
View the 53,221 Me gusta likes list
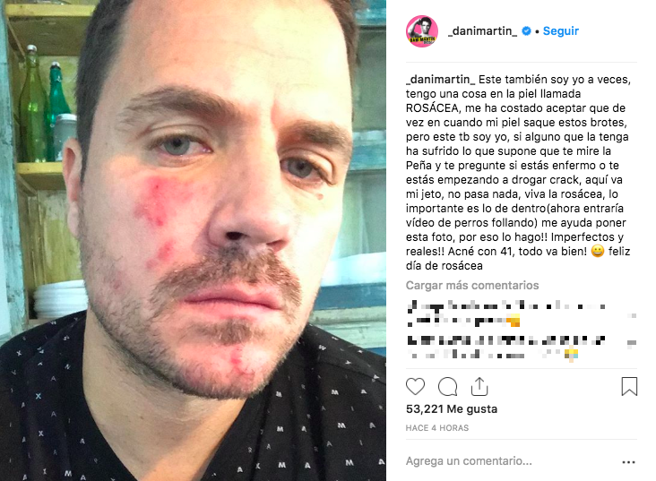[x=452, y=409]
